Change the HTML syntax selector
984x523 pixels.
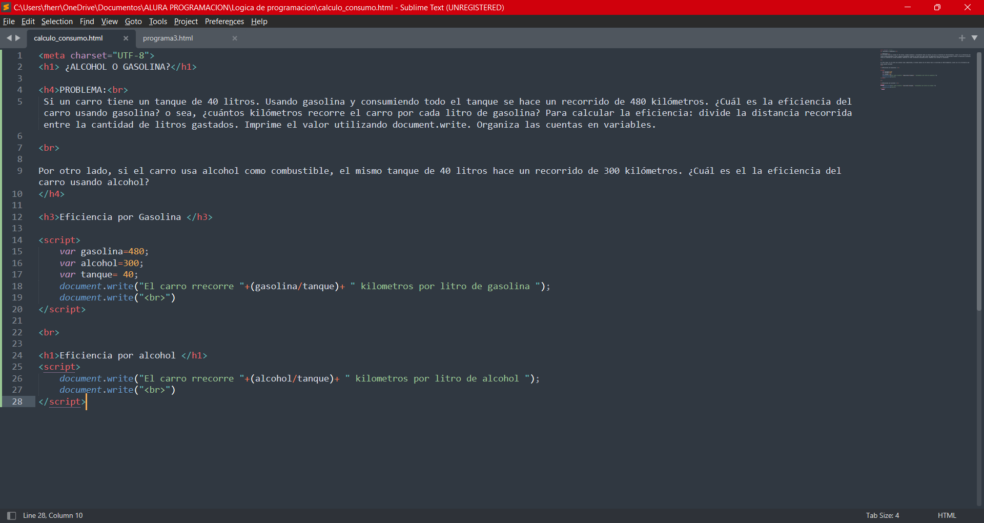click(947, 515)
